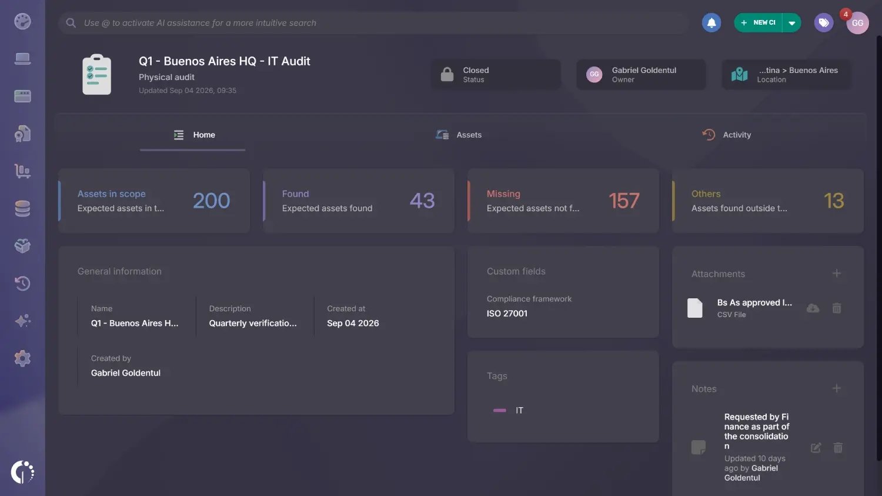The height and width of the screenshot is (496, 882).
Task: Open the AI sparkle icon in sidebar
Action: click(x=22, y=321)
